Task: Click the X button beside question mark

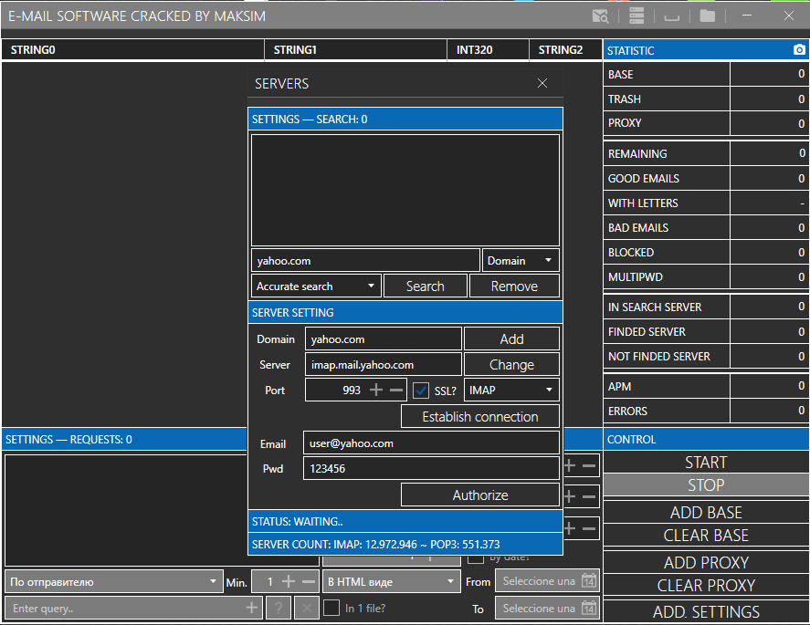Action: (x=306, y=608)
